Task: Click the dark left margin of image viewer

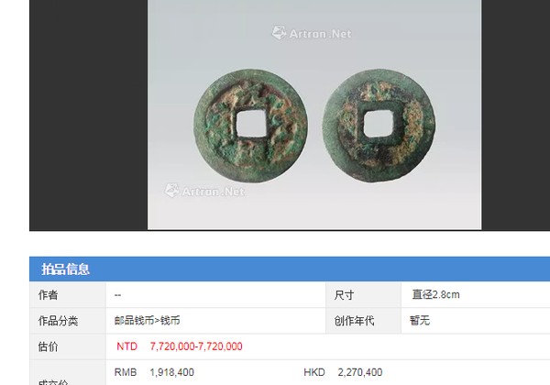Action: coord(88,115)
